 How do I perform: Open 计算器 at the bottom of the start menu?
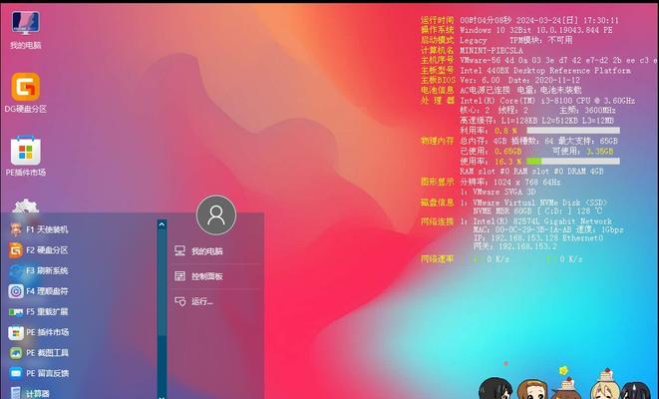30,393
